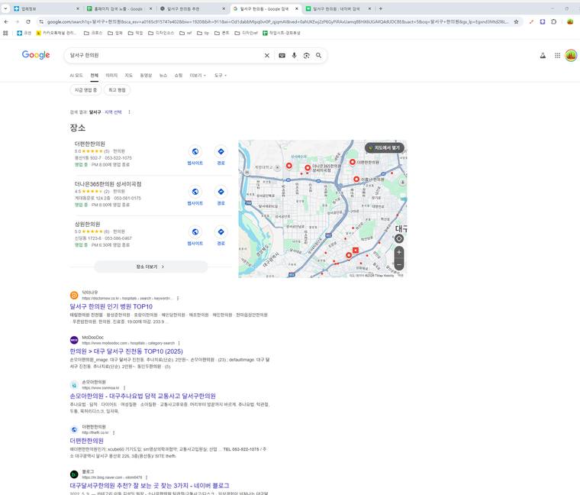
Task: Submit search with magnifying glass icon
Action: click(x=318, y=56)
